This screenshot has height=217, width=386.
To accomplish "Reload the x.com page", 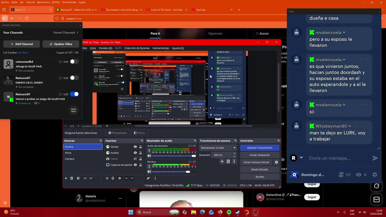I will tap(27, 18).
